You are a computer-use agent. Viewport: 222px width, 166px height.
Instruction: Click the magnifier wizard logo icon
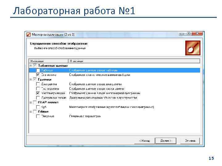[193, 48]
